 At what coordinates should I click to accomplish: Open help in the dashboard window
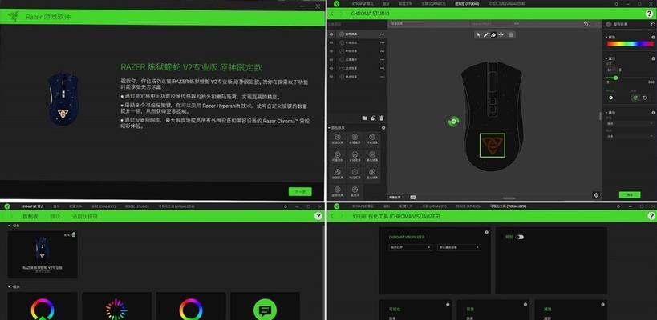coord(318,216)
